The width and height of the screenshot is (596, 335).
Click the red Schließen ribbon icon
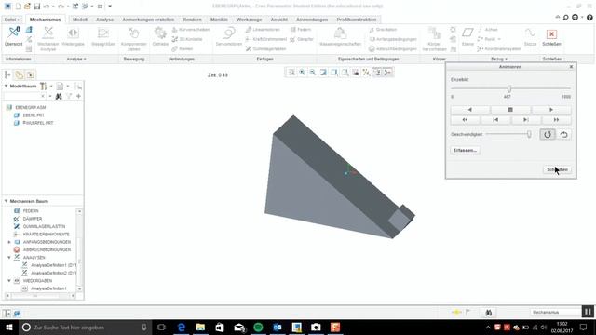click(x=551, y=34)
